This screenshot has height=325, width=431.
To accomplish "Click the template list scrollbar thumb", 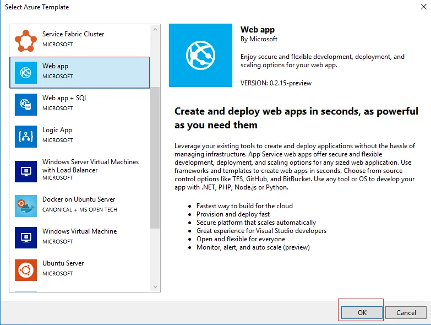I will [155, 158].
